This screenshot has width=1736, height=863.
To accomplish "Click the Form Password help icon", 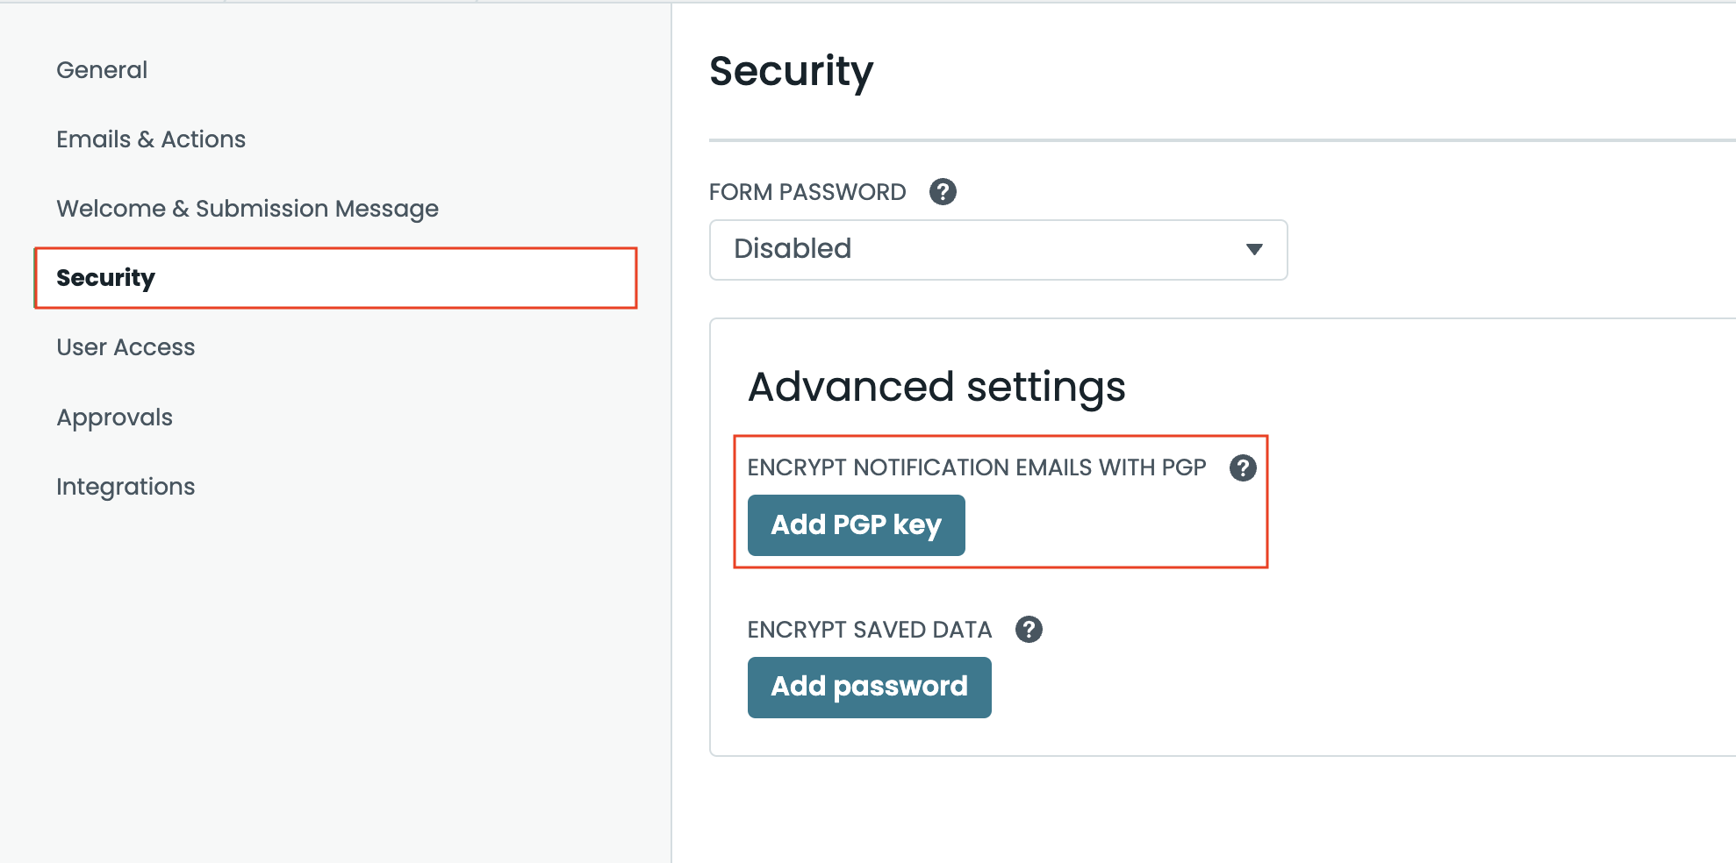I will (x=943, y=191).
